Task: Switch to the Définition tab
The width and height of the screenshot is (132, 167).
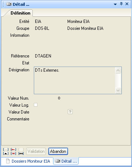Action: (20, 13)
